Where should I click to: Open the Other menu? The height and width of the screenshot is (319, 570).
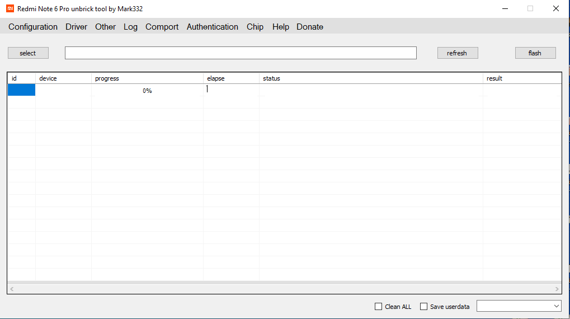[105, 27]
